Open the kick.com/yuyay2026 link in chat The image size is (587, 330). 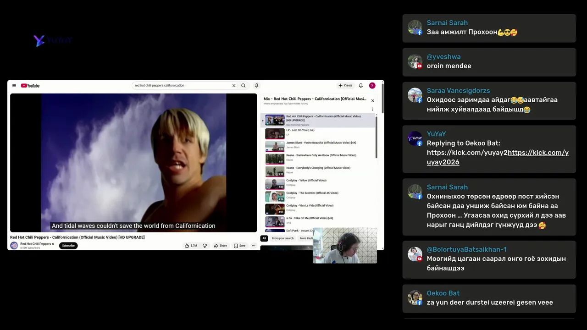coord(498,157)
